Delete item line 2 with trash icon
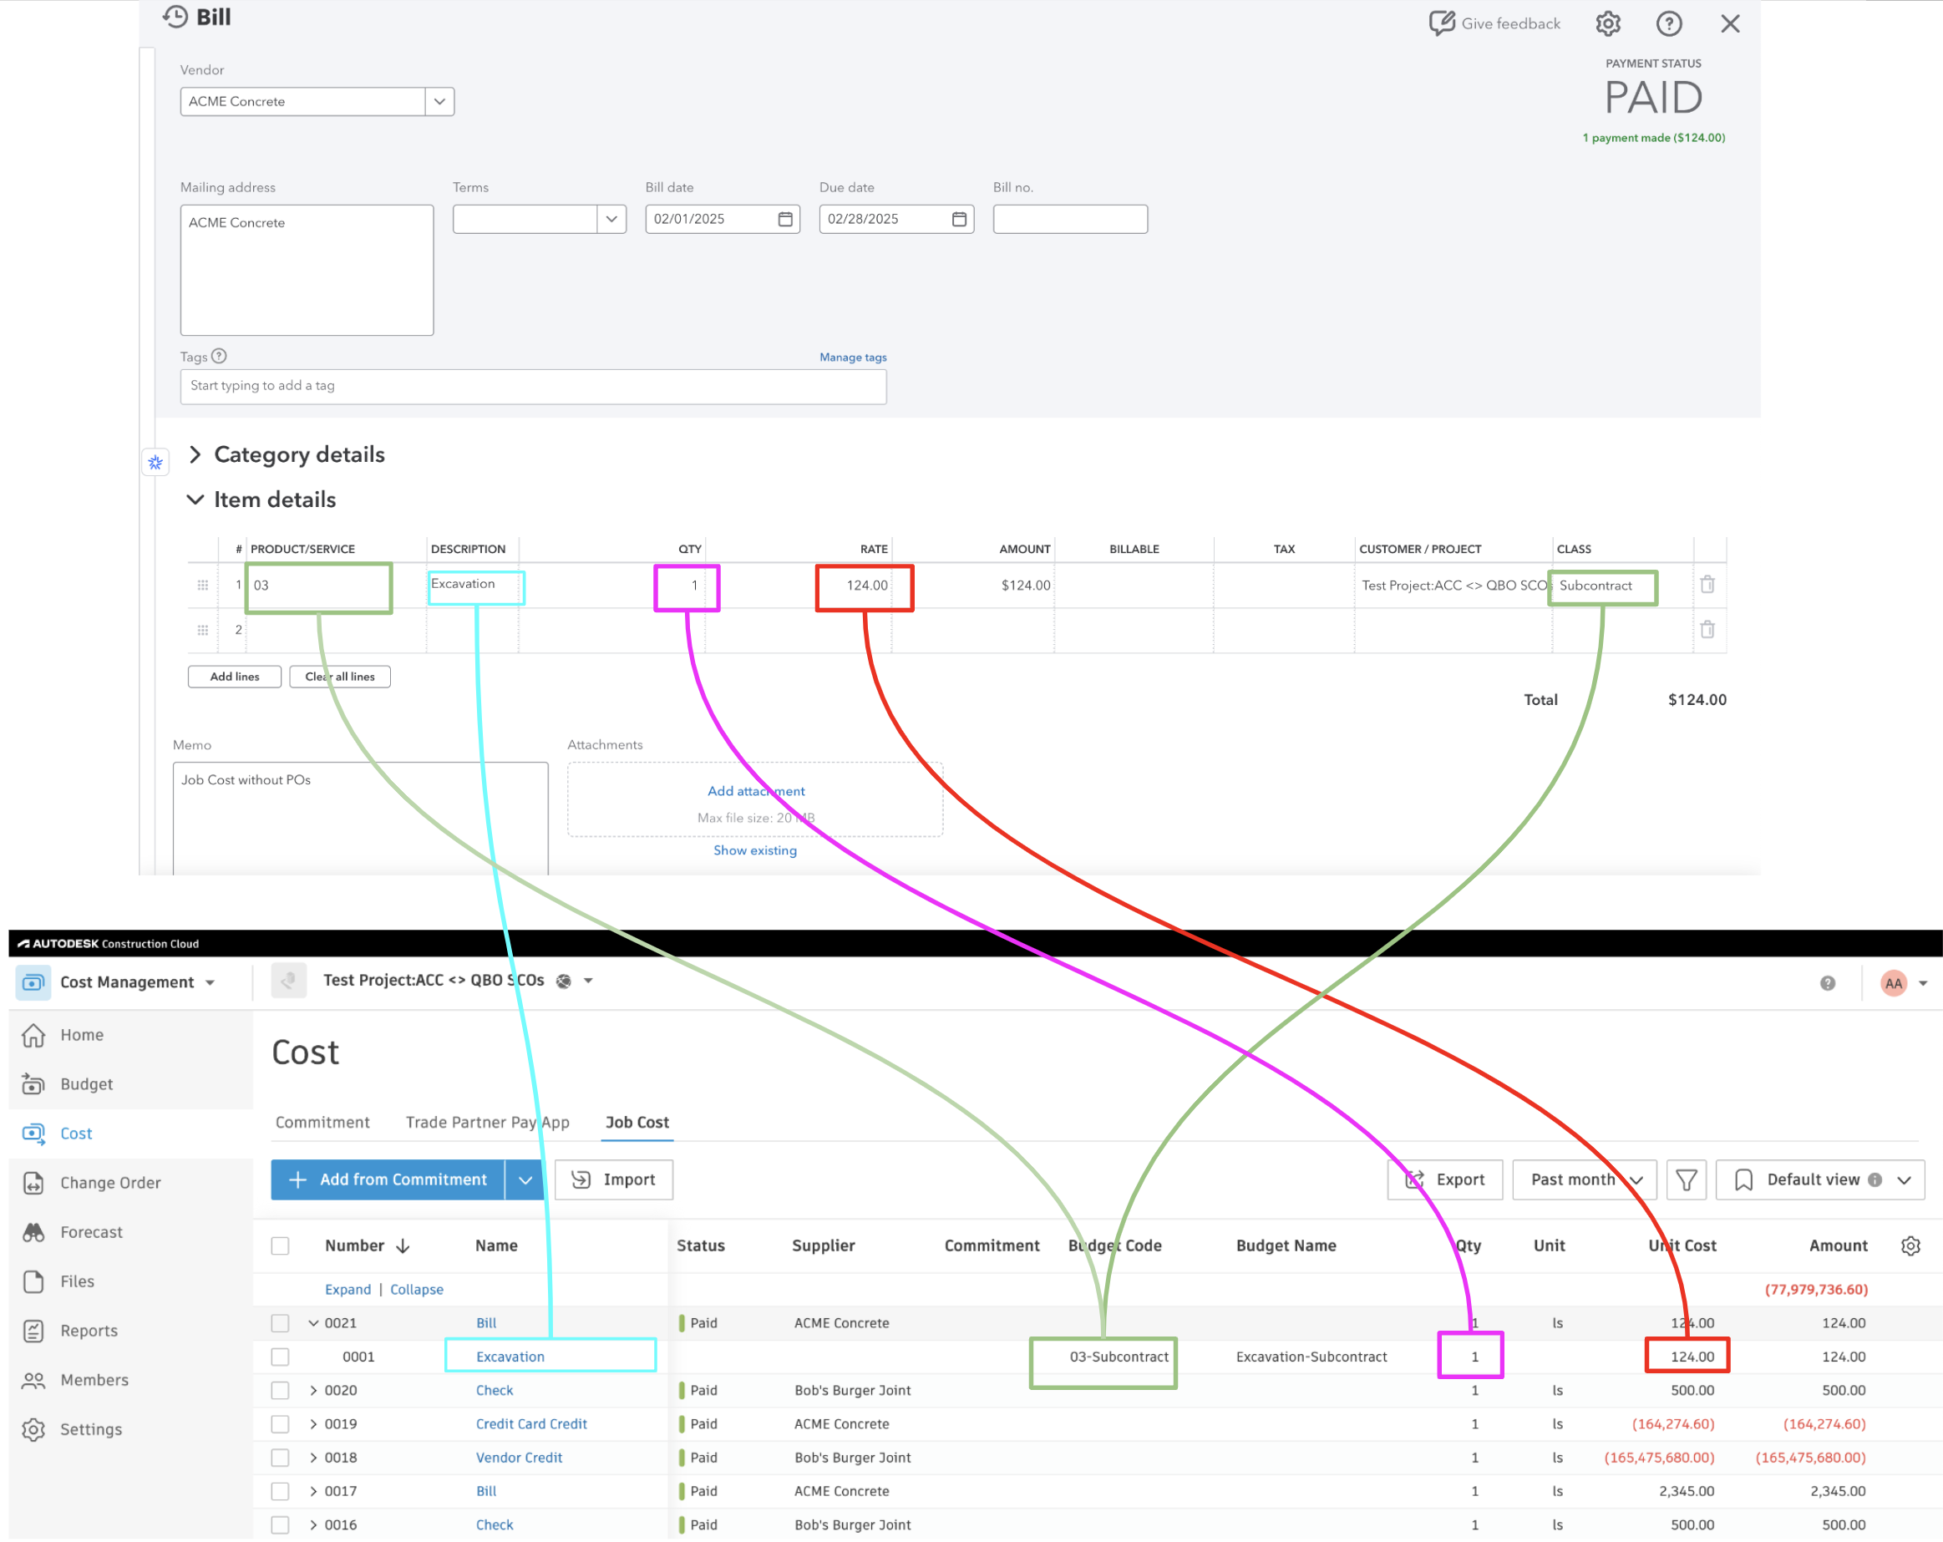 [1707, 629]
